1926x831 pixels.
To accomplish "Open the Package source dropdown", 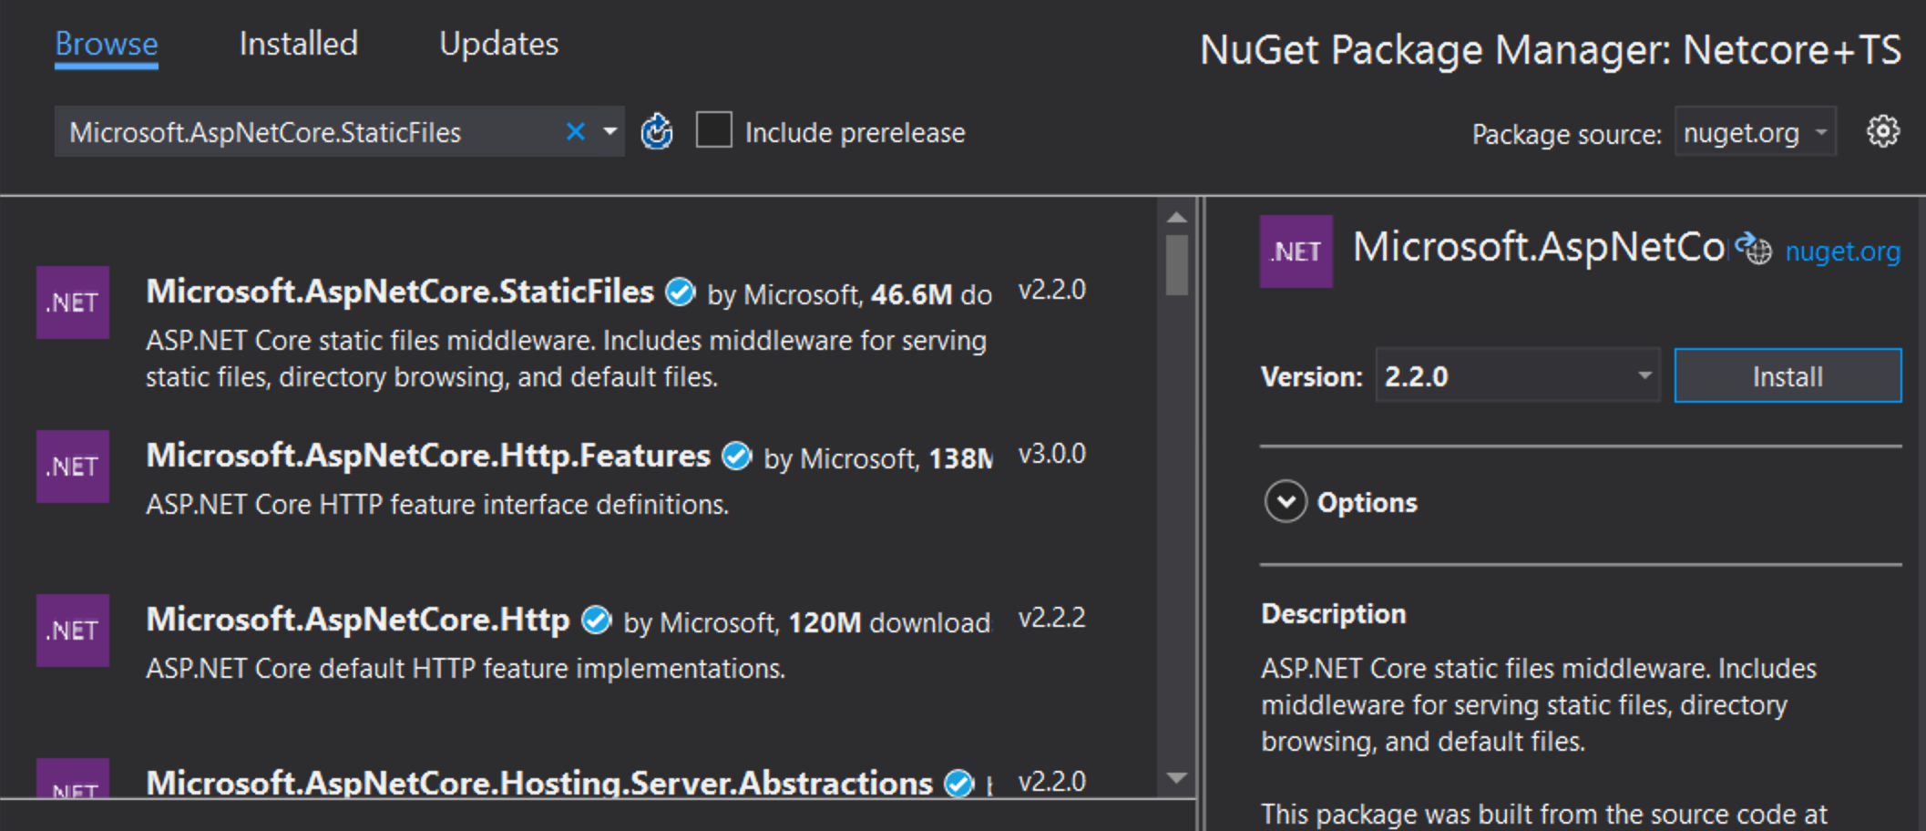I will click(1753, 132).
